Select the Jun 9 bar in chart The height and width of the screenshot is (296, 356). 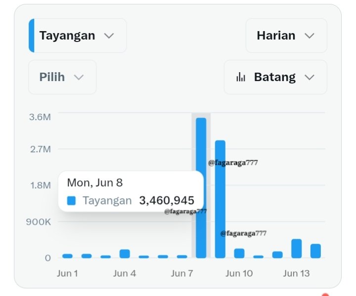[220, 199]
